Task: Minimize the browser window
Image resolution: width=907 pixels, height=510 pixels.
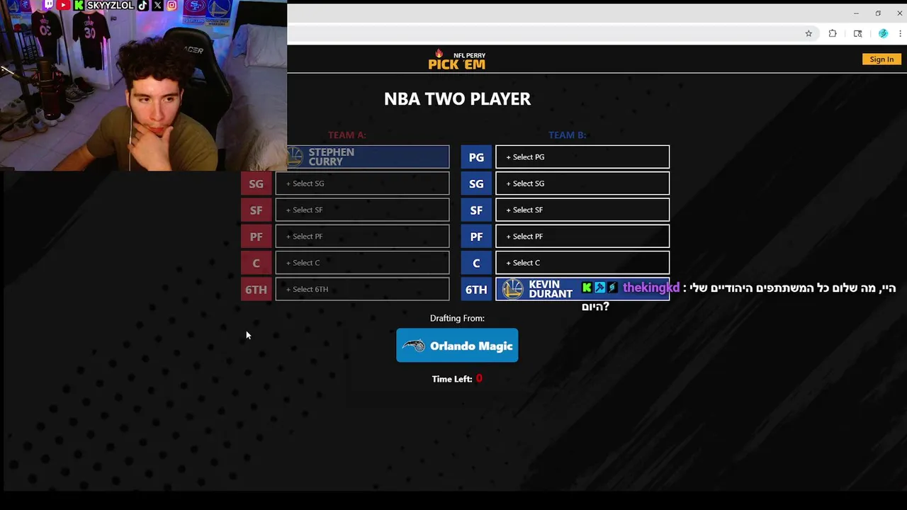Action: 856,13
